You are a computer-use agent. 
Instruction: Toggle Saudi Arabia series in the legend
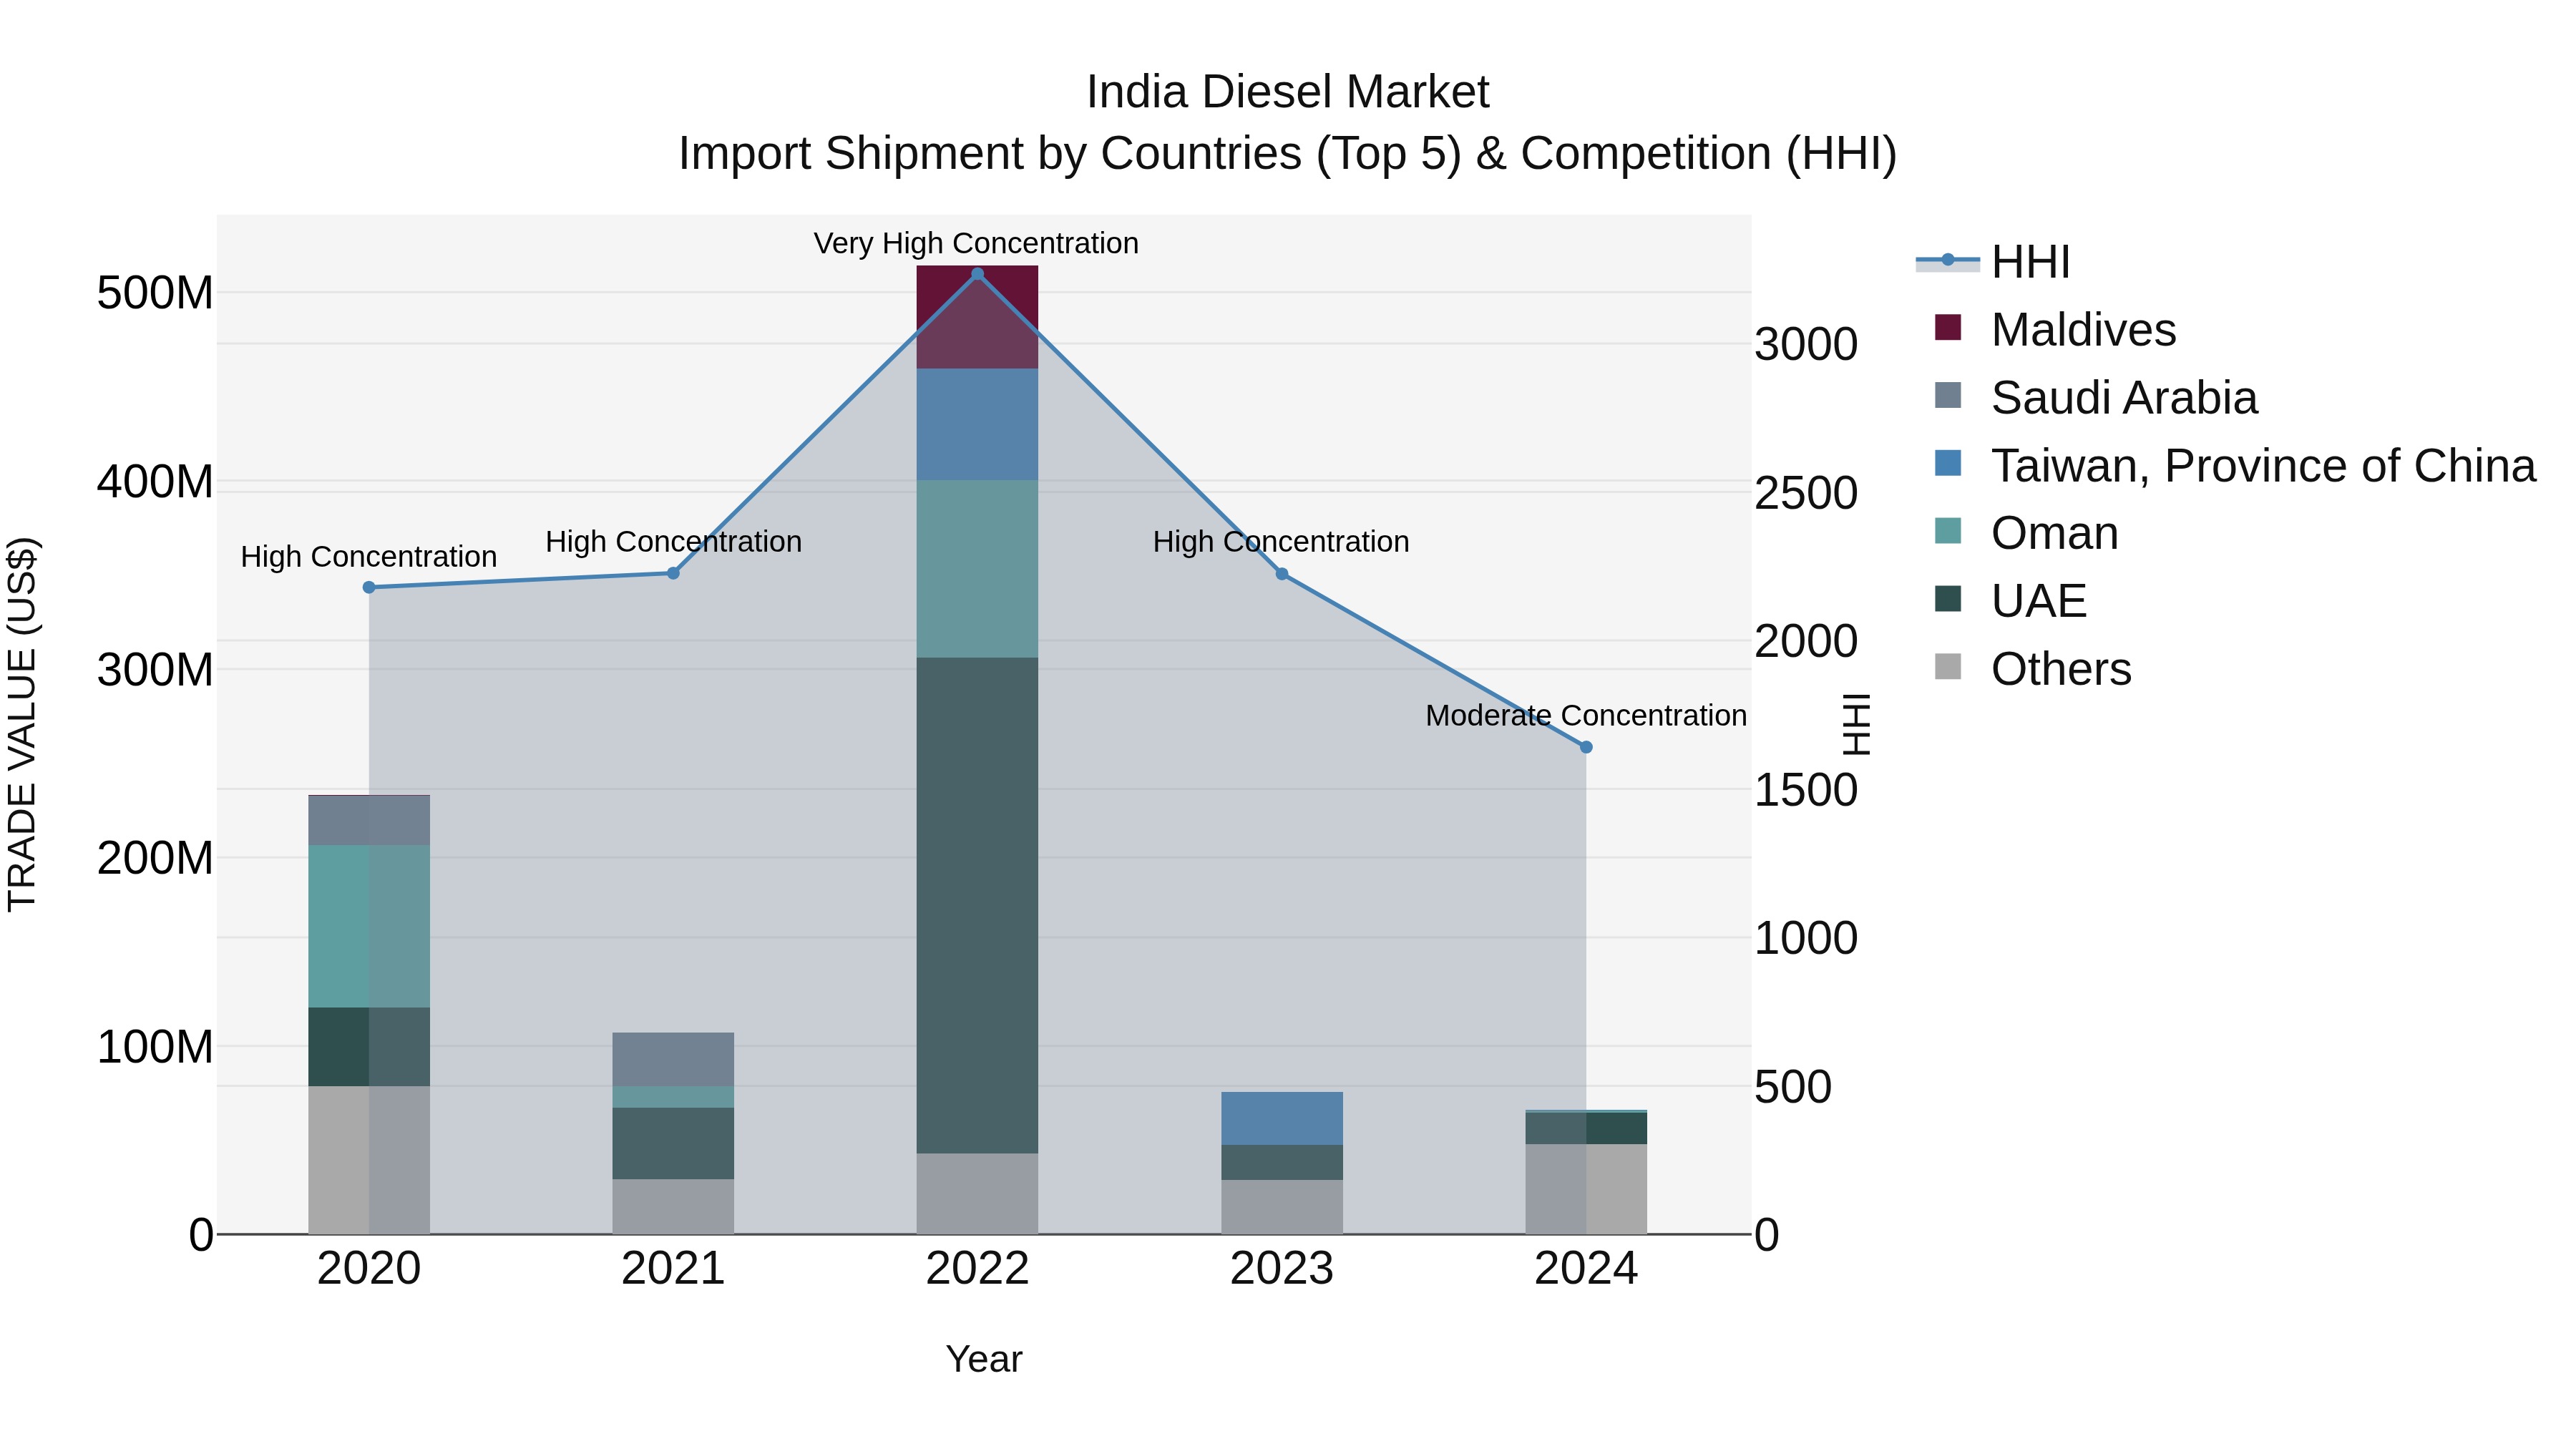click(x=2096, y=398)
